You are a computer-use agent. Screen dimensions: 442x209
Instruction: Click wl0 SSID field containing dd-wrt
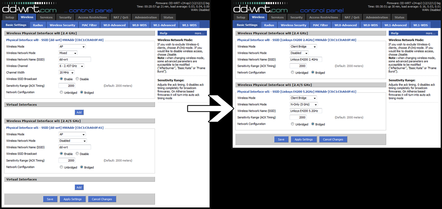[x=75, y=59]
